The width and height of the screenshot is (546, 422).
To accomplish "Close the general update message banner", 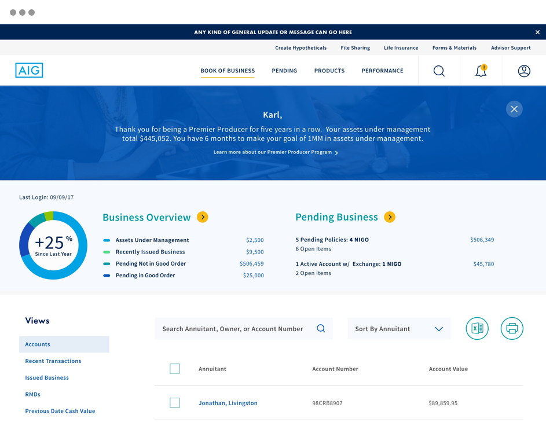I will click(x=537, y=32).
